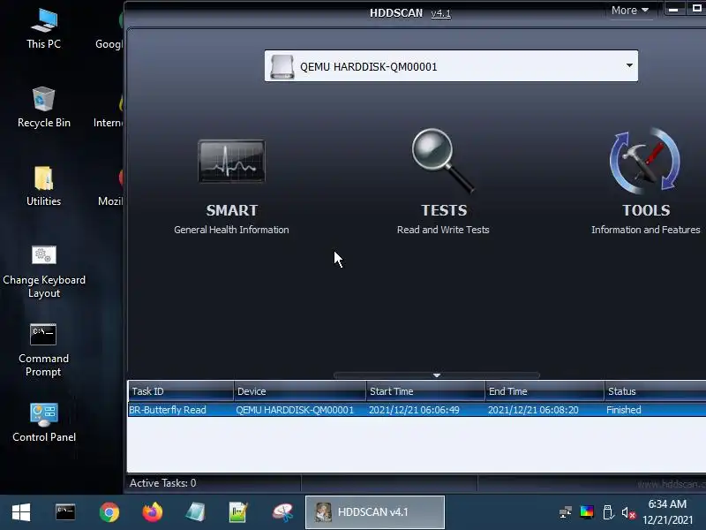Open network icon in system tray
The height and width of the screenshot is (530, 706).
(x=566, y=512)
